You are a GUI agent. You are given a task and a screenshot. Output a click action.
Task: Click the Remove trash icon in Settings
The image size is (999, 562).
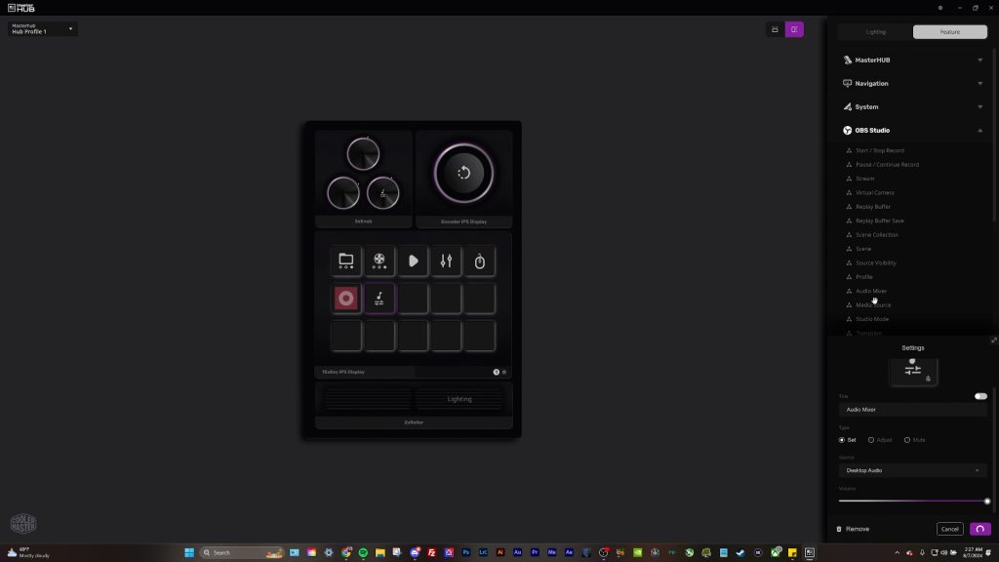[x=840, y=528]
